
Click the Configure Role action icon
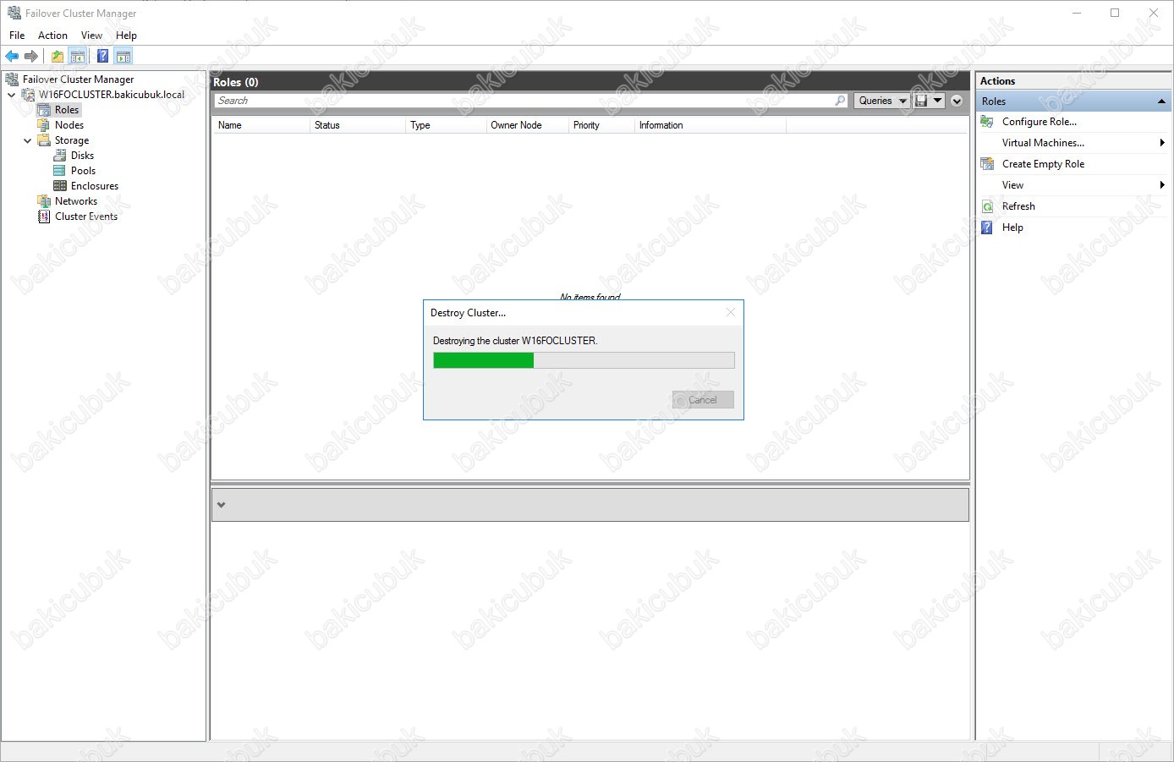pyautogui.click(x=987, y=122)
